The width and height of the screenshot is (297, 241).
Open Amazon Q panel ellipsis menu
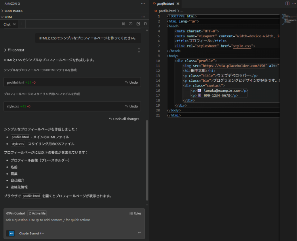(143, 4)
